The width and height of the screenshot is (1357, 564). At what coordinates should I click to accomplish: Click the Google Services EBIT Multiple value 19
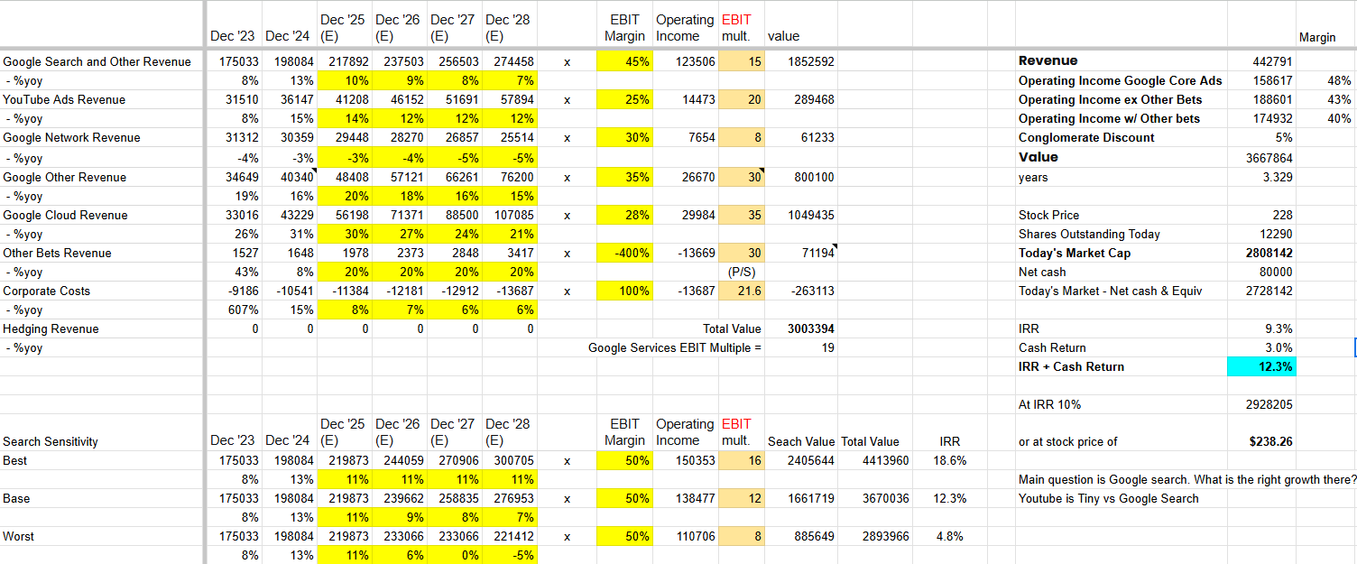tap(801, 347)
